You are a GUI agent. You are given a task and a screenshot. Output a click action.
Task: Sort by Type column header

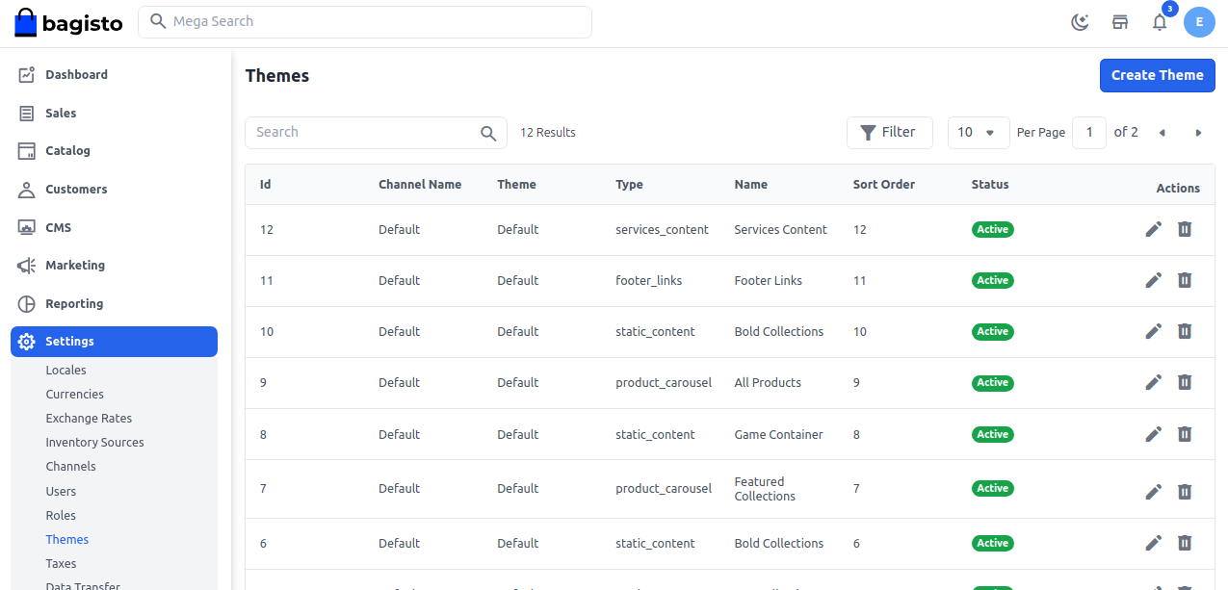(x=629, y=184)
